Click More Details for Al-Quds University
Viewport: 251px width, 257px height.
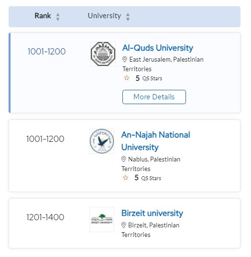[154, 97]
